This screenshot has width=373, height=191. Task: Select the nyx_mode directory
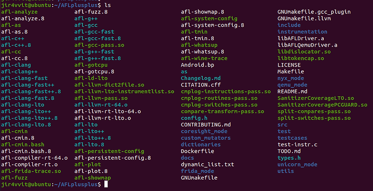coord(291,78)
